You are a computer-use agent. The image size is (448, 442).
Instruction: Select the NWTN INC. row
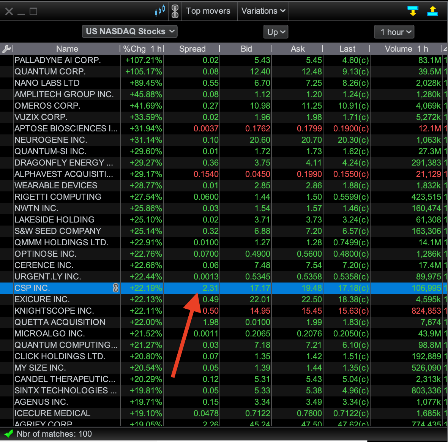pos(224,208)
